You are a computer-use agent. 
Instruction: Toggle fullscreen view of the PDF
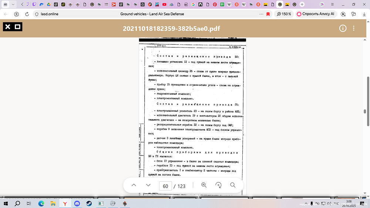pos(17,27)
